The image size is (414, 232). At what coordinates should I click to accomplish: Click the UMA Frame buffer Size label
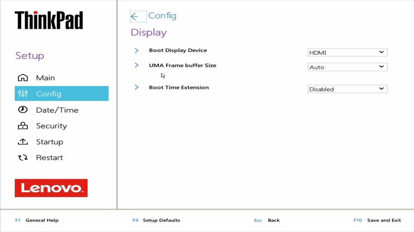tap(182, 65)
